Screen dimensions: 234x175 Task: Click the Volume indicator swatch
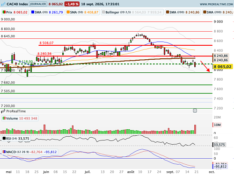4,119
